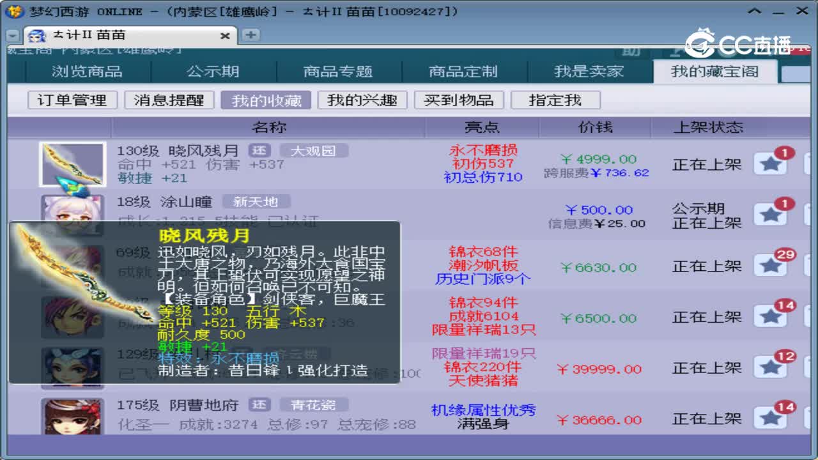Click price ￥36666.00
The width and height of the screenshot is (818, 460).
[x=599, y=420]
